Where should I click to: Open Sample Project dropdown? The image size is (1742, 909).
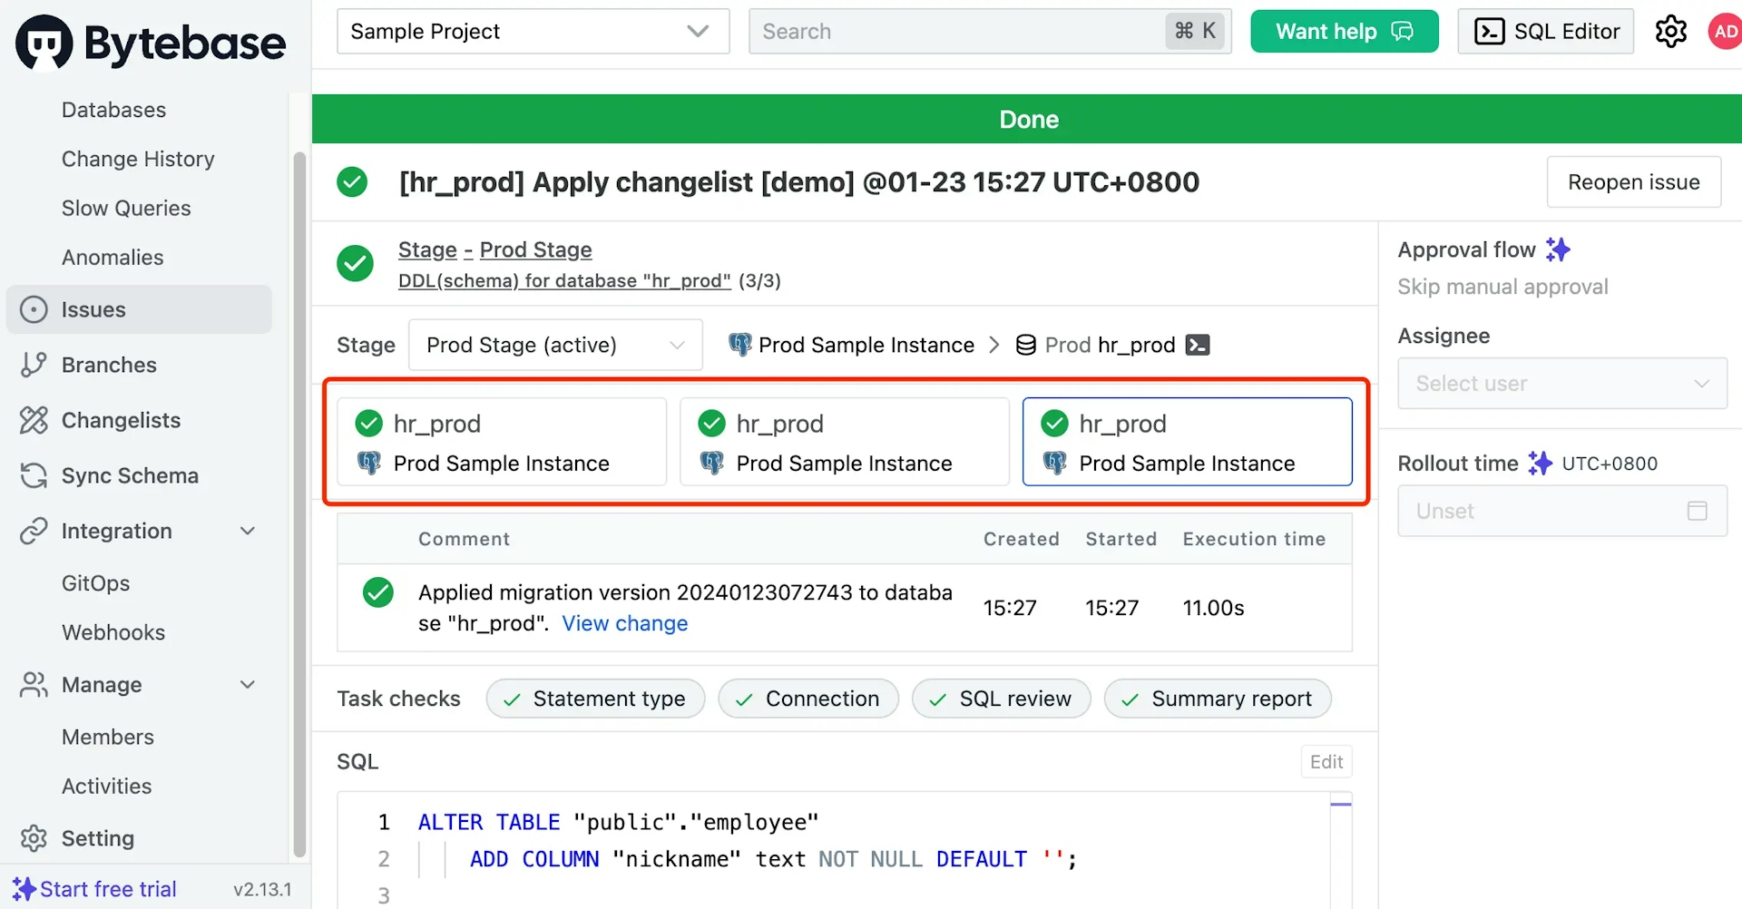(x=533, y=32)
